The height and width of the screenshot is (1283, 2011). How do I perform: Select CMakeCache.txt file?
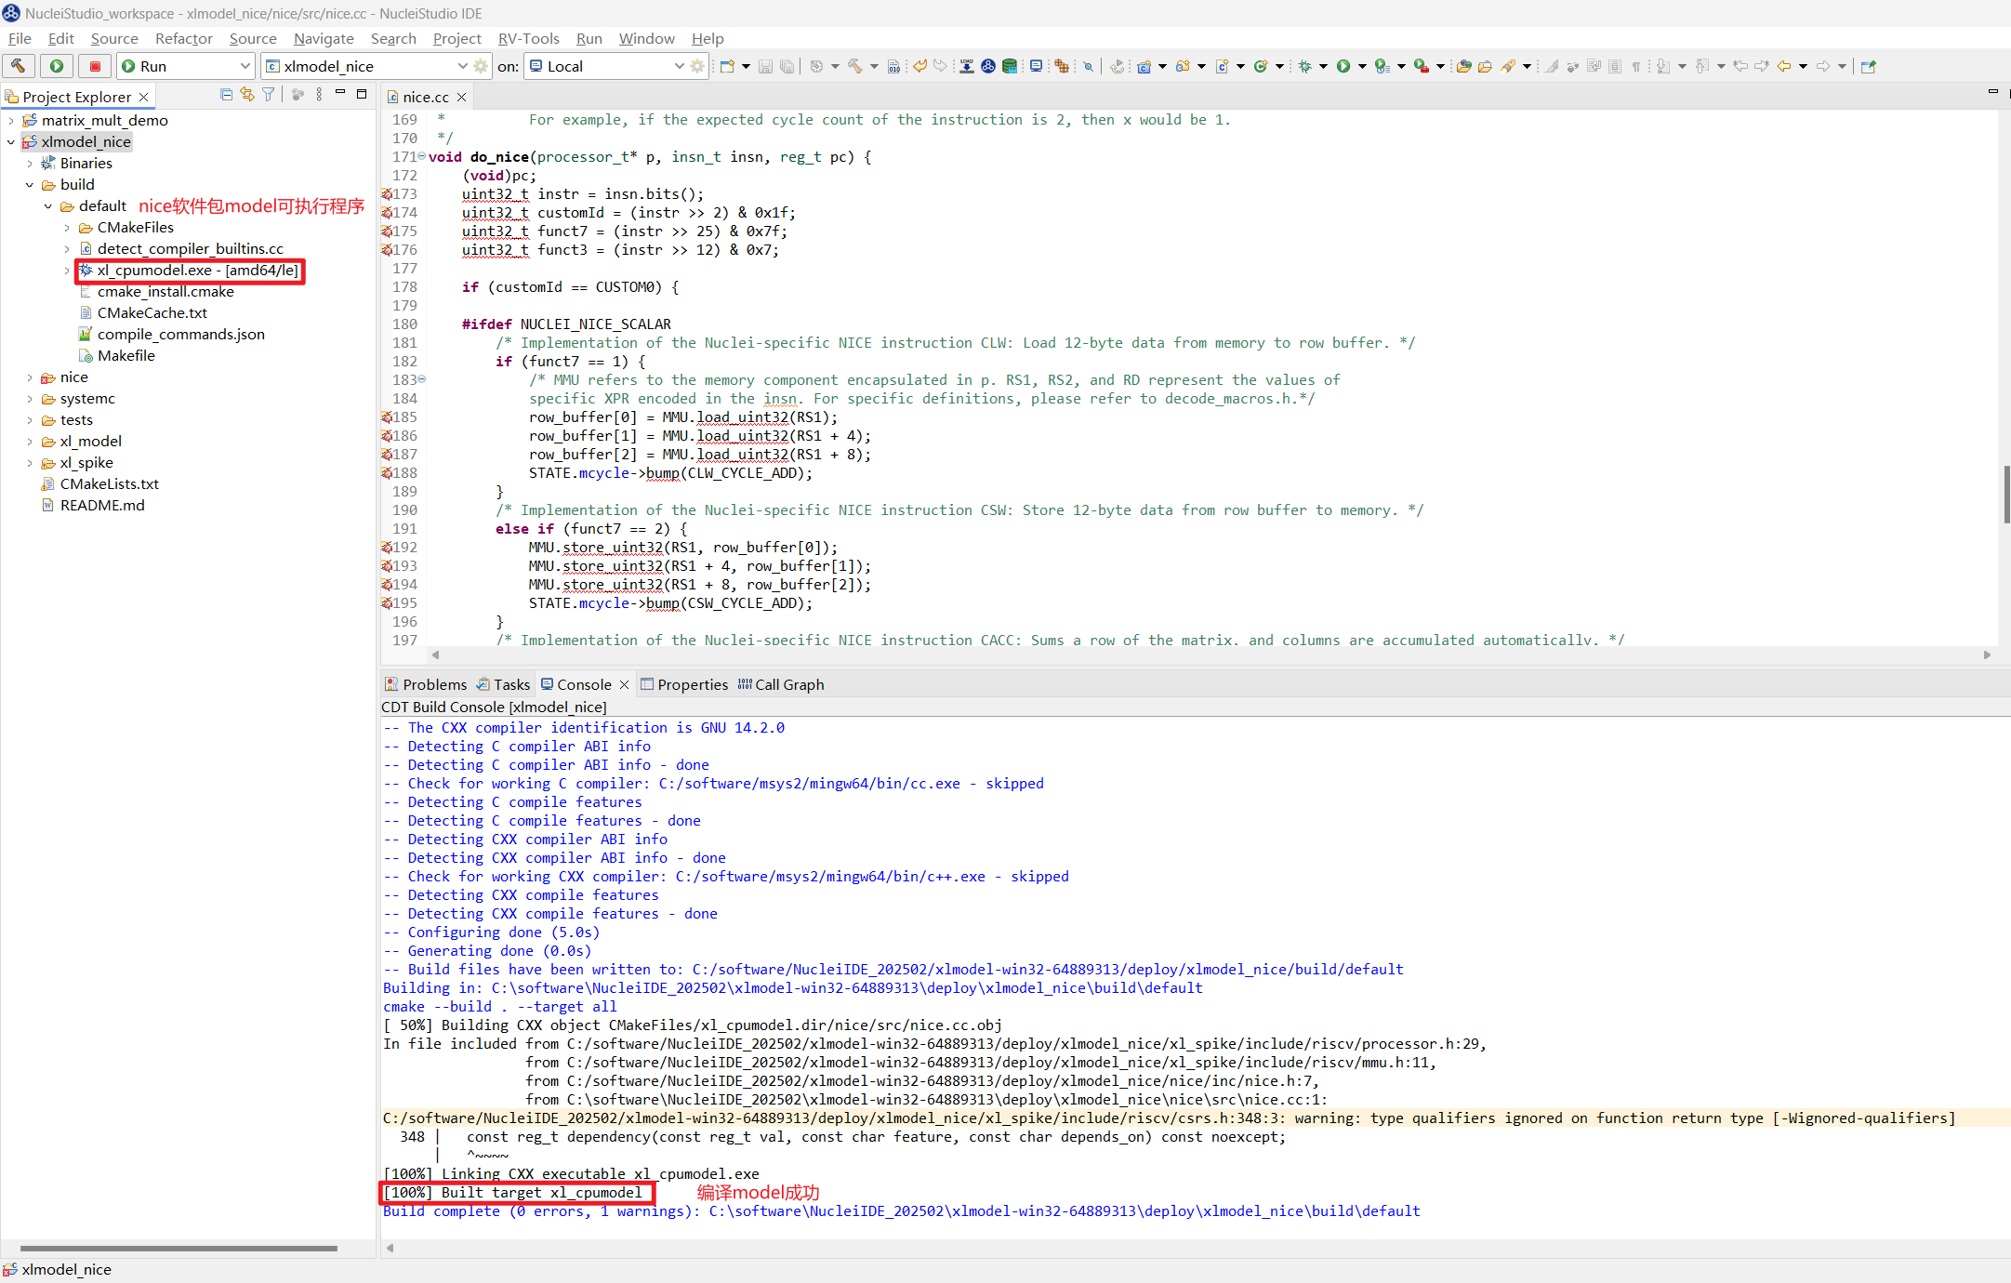pos(152,313)
